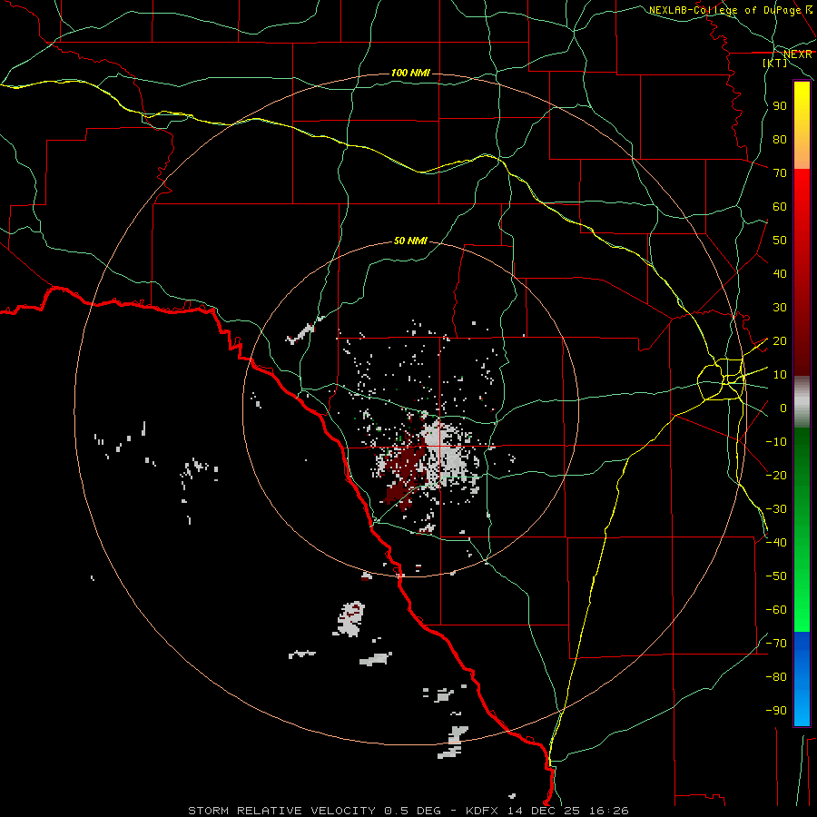This screenshot has height=817, width=817.
Task: Click the -50 value on velocity scale
Action: pos(776,576)
